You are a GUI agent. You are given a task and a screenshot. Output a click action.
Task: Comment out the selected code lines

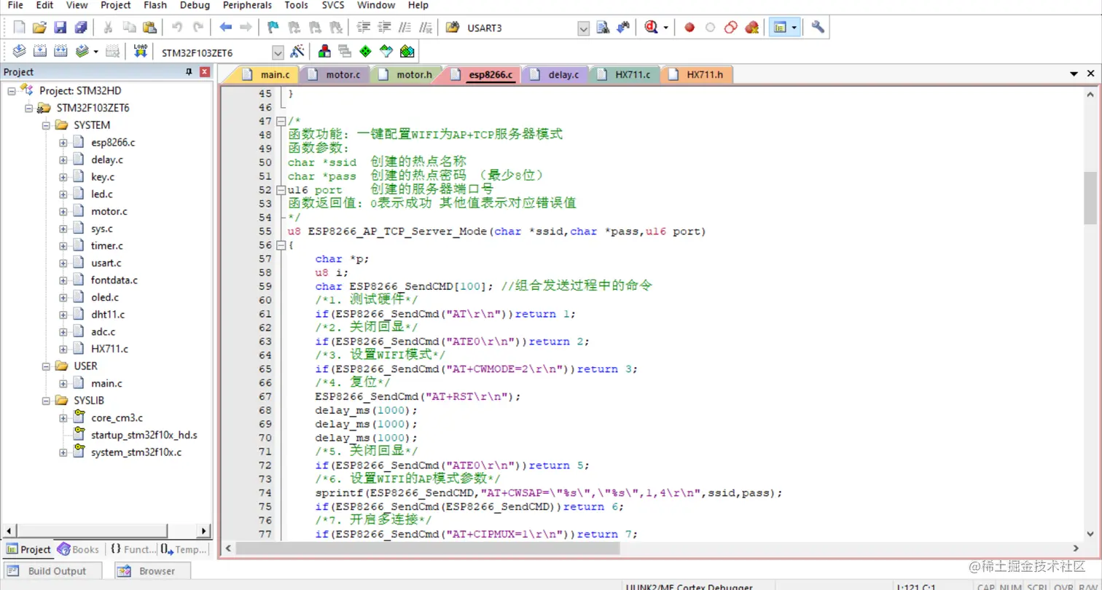(x=405, y=28)
